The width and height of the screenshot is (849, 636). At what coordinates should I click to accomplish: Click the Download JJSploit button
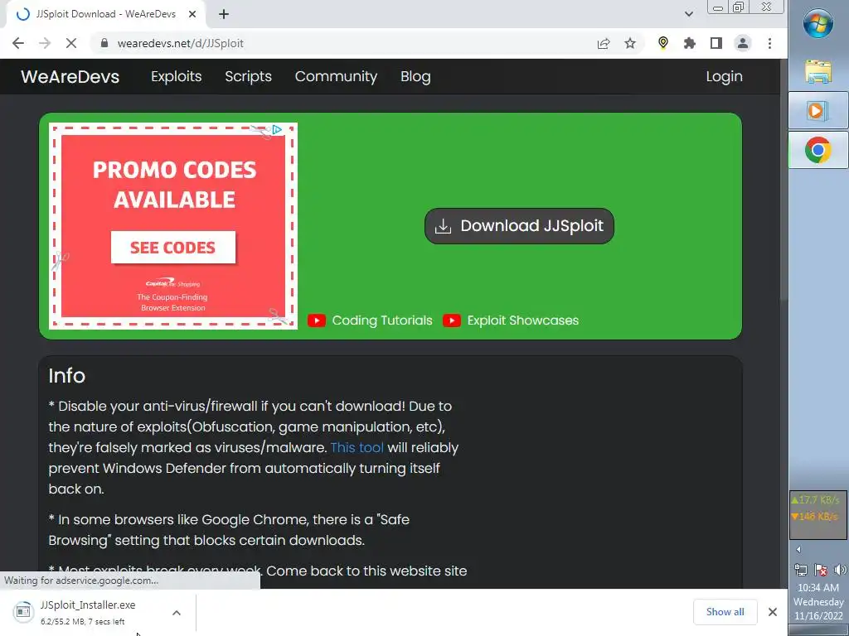coord(519,226)
